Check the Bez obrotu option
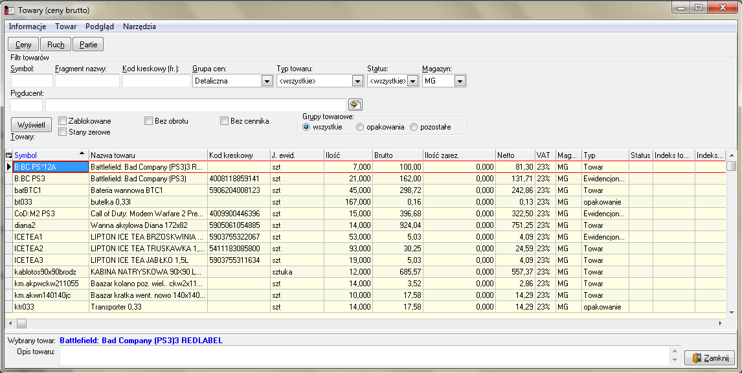 [x=148, y=121]
